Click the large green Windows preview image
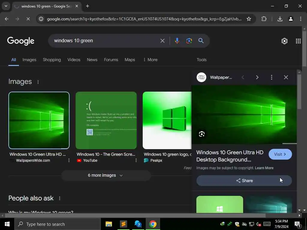This screenshot has height=230, width=307. pyautogui.click(x=244, y=115)
